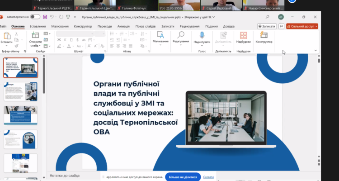Expand the Створити слайд dropdown arrow
This screenshot has height=181, width=339.
click(40, 46)
